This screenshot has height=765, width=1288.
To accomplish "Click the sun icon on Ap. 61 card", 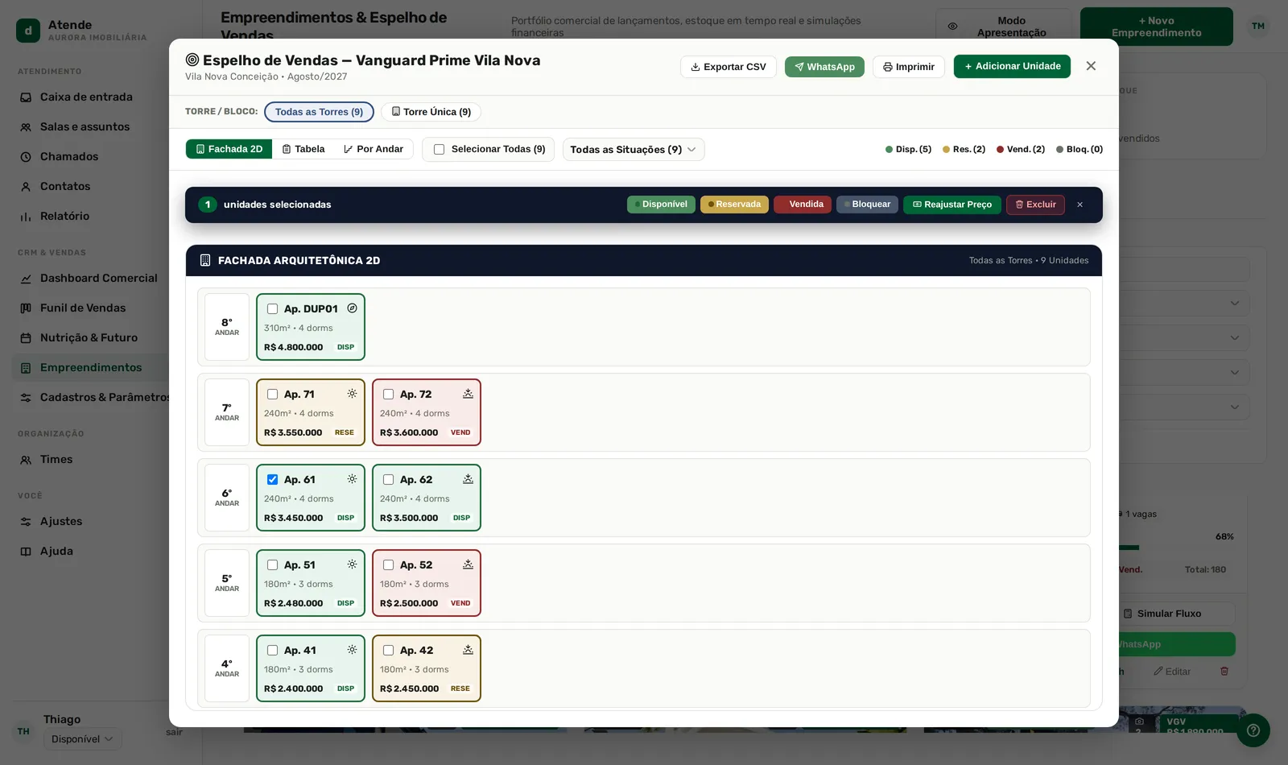I will tap(352, 479).
